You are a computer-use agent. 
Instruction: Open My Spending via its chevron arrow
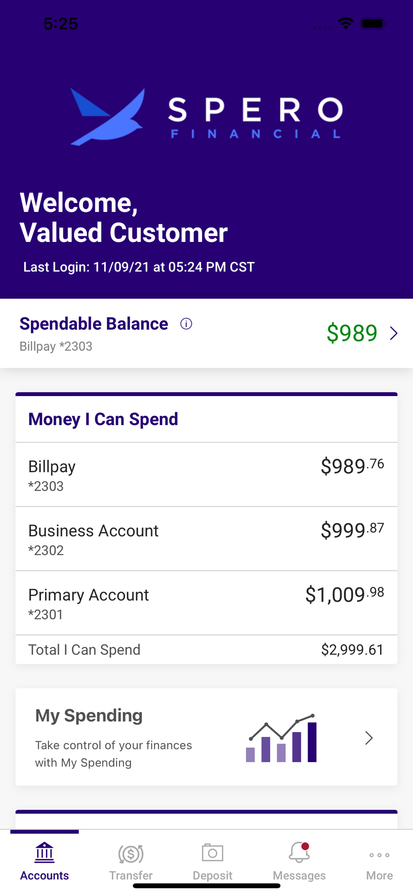tap(369, 738)
